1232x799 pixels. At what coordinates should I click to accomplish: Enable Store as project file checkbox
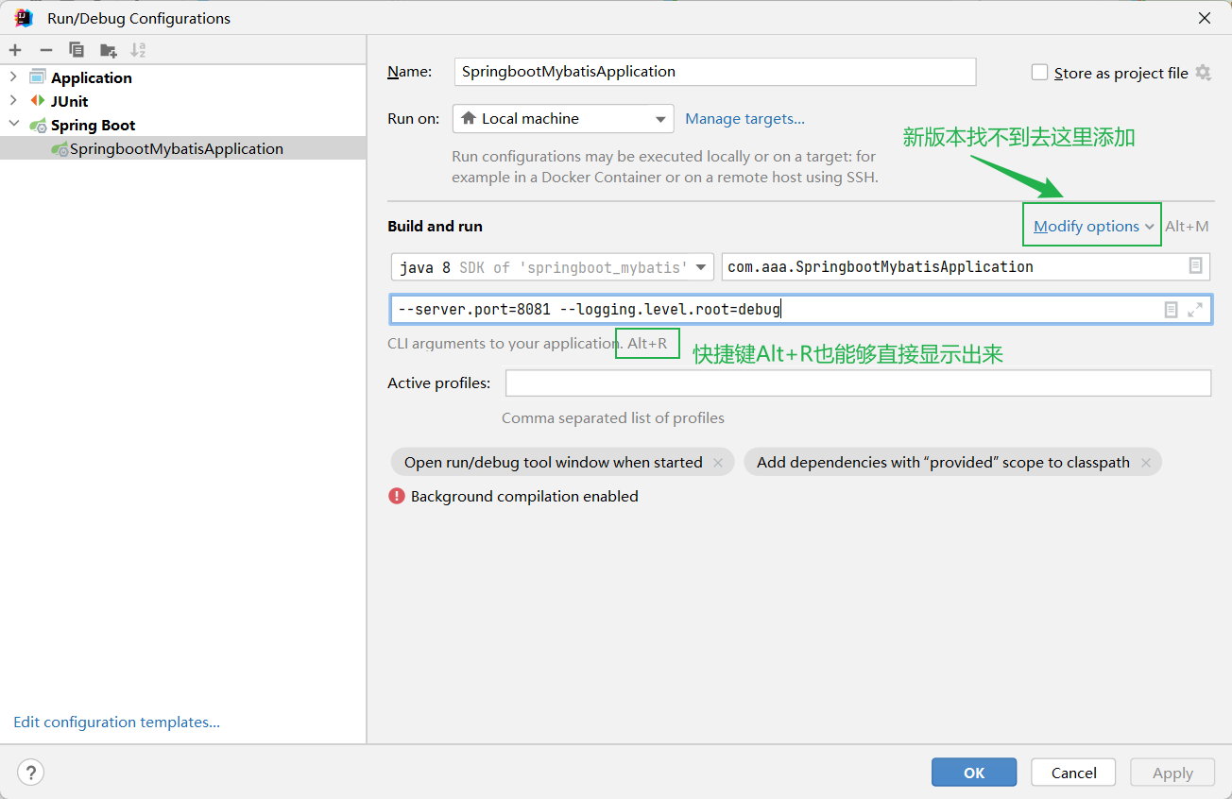[1040, 73]
